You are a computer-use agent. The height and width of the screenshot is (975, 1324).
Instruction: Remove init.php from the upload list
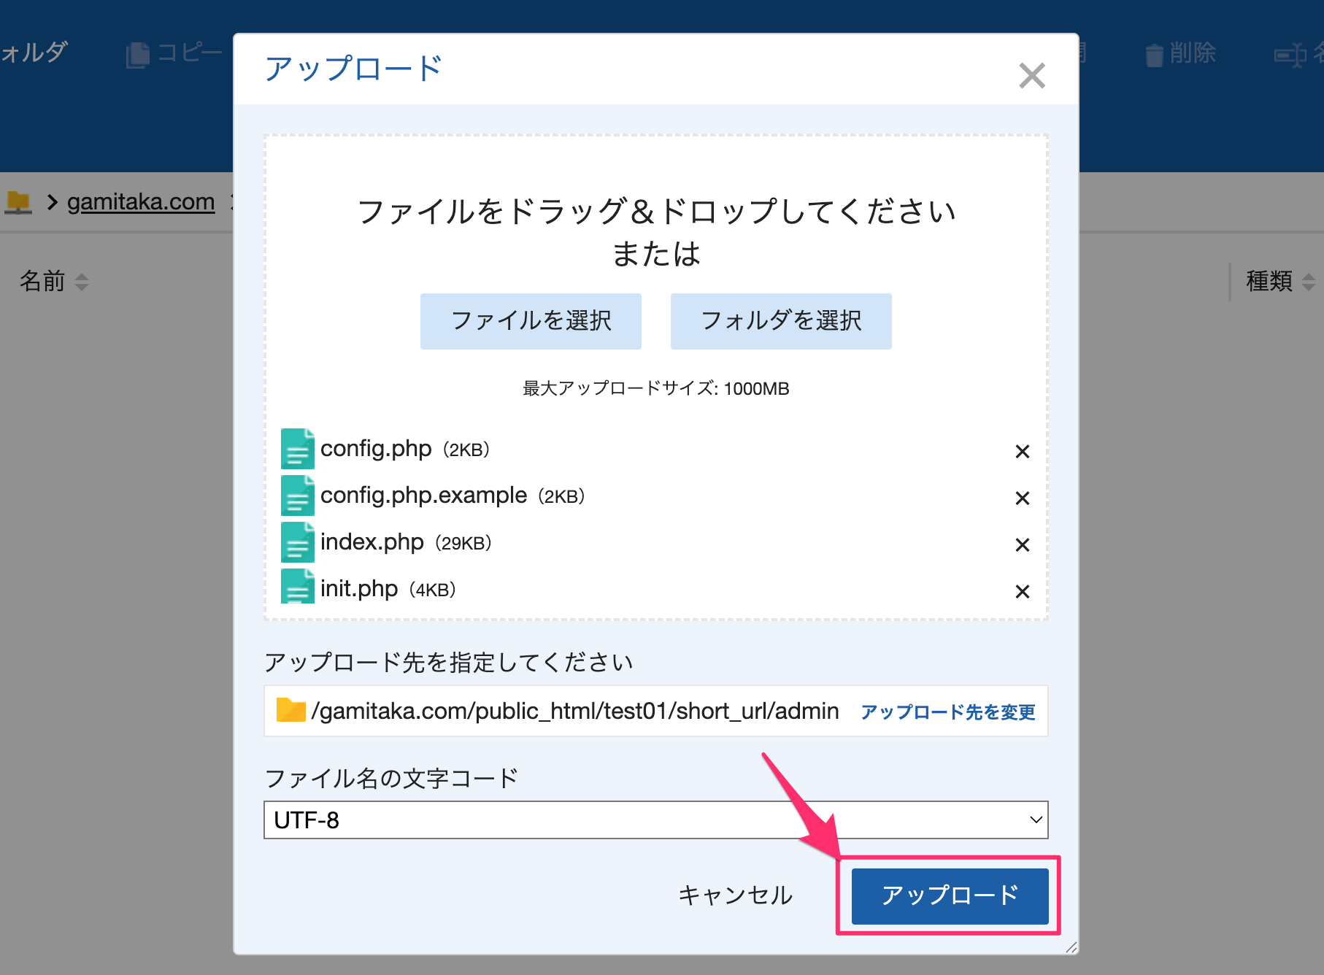(x=1022, y=592)
